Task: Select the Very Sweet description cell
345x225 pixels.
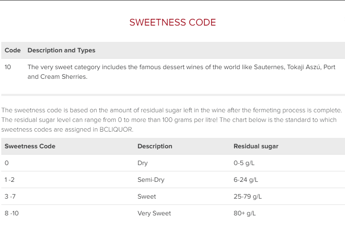Action: pos(154,213)
